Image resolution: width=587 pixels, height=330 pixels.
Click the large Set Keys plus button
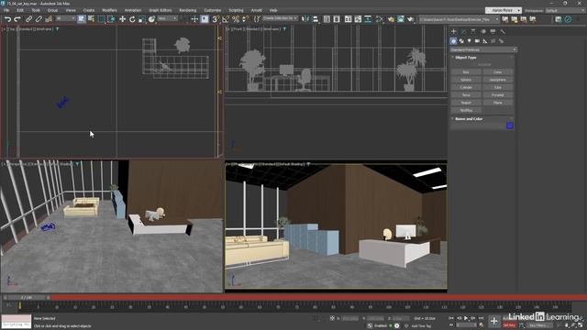[493, 321]
